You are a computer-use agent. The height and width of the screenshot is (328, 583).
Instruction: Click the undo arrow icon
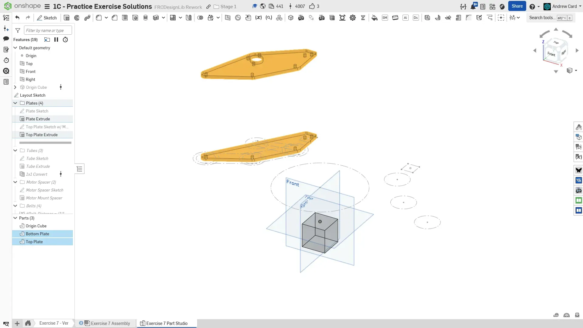[17, 18]
